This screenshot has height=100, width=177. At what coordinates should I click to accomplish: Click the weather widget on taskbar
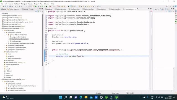(8, 97)
